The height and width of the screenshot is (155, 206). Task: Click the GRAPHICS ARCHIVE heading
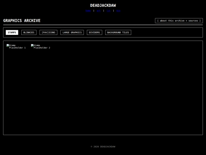(x=22, y=21)
